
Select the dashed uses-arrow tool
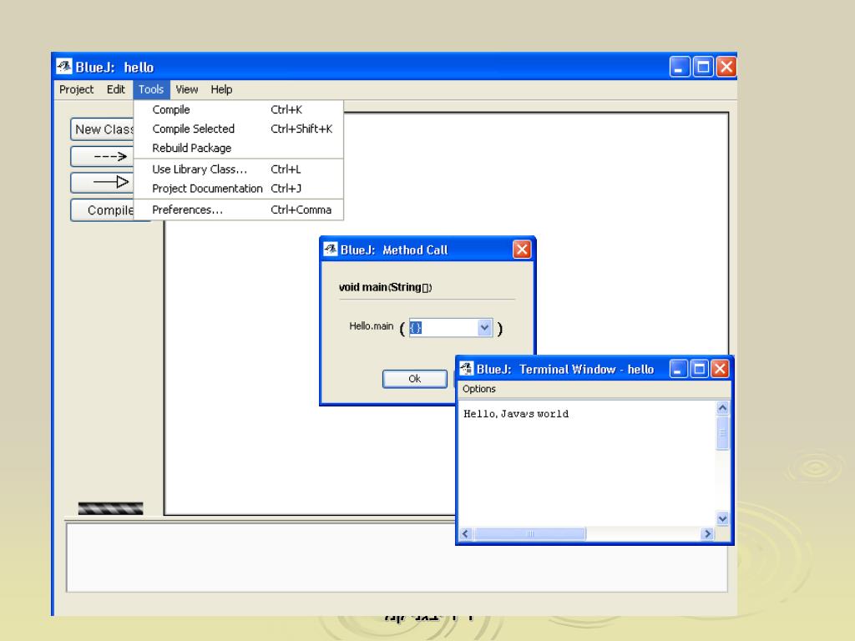[x=103, y=156]
